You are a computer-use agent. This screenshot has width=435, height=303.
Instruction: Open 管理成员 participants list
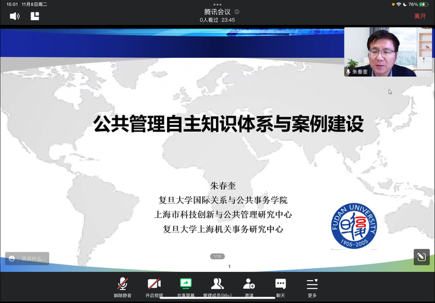[217, 287]
